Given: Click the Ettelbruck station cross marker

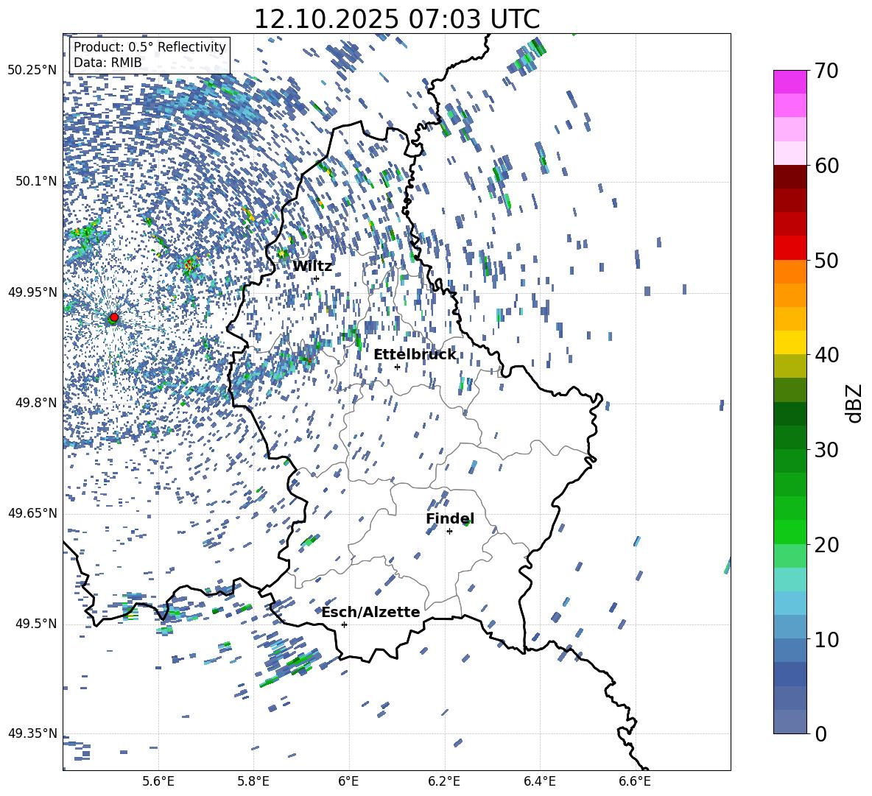Looking at the screenshot, I should (x=397, y=367).
